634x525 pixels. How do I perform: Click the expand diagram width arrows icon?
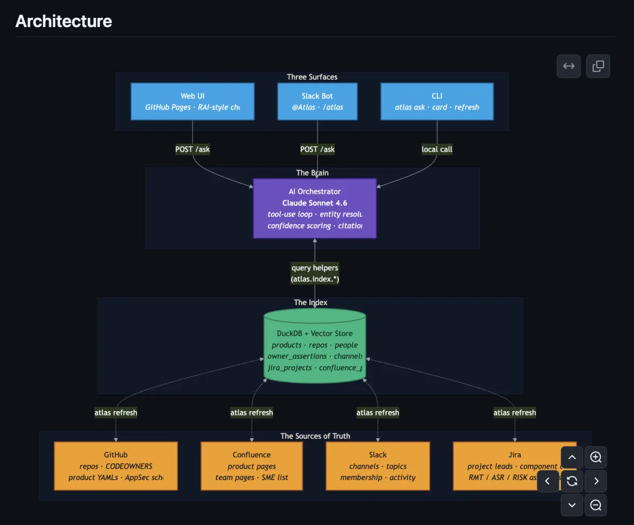click(x=568, y=66)
